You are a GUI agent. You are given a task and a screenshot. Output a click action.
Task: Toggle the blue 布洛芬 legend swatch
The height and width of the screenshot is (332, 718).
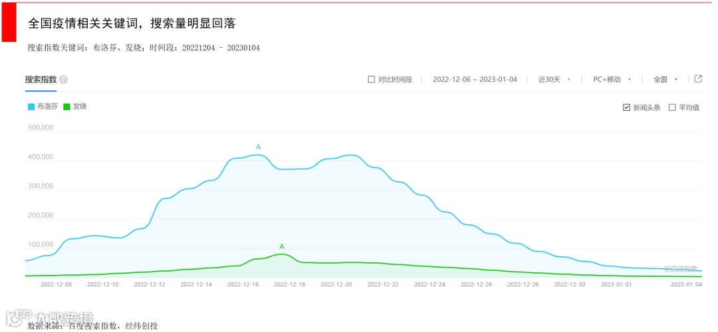click(31, 106)
